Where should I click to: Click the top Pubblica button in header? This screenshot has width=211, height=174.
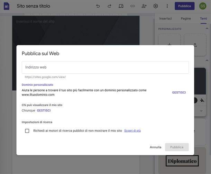[x=184, y=6]
